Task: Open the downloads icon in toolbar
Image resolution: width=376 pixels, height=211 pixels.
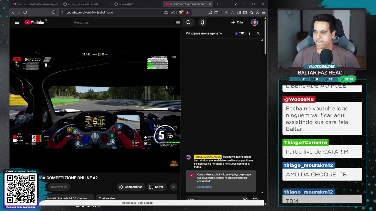Action: 226,12
